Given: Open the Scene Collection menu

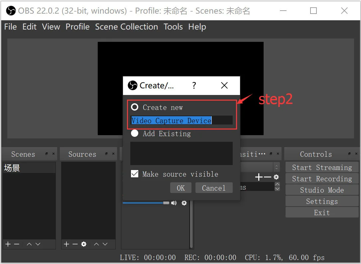Looking at the screenshot, I should (126, 27).
